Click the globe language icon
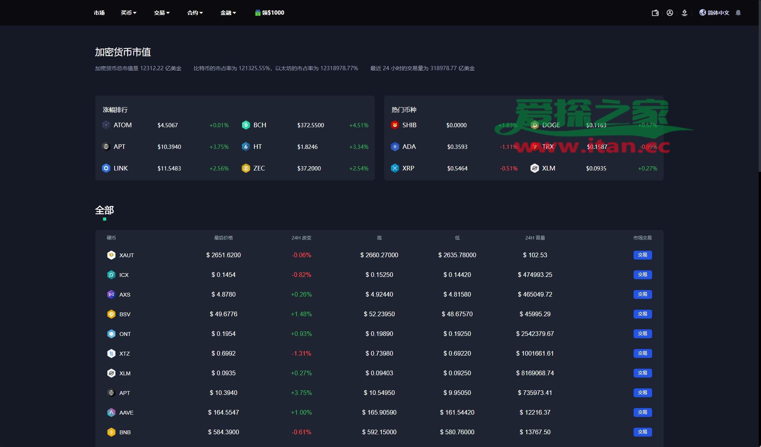The image size is (761, 447). tap(703, 13)
